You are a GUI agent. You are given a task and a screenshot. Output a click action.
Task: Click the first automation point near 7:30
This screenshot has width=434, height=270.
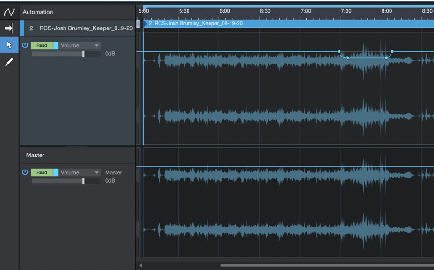[x=339, y=52]
